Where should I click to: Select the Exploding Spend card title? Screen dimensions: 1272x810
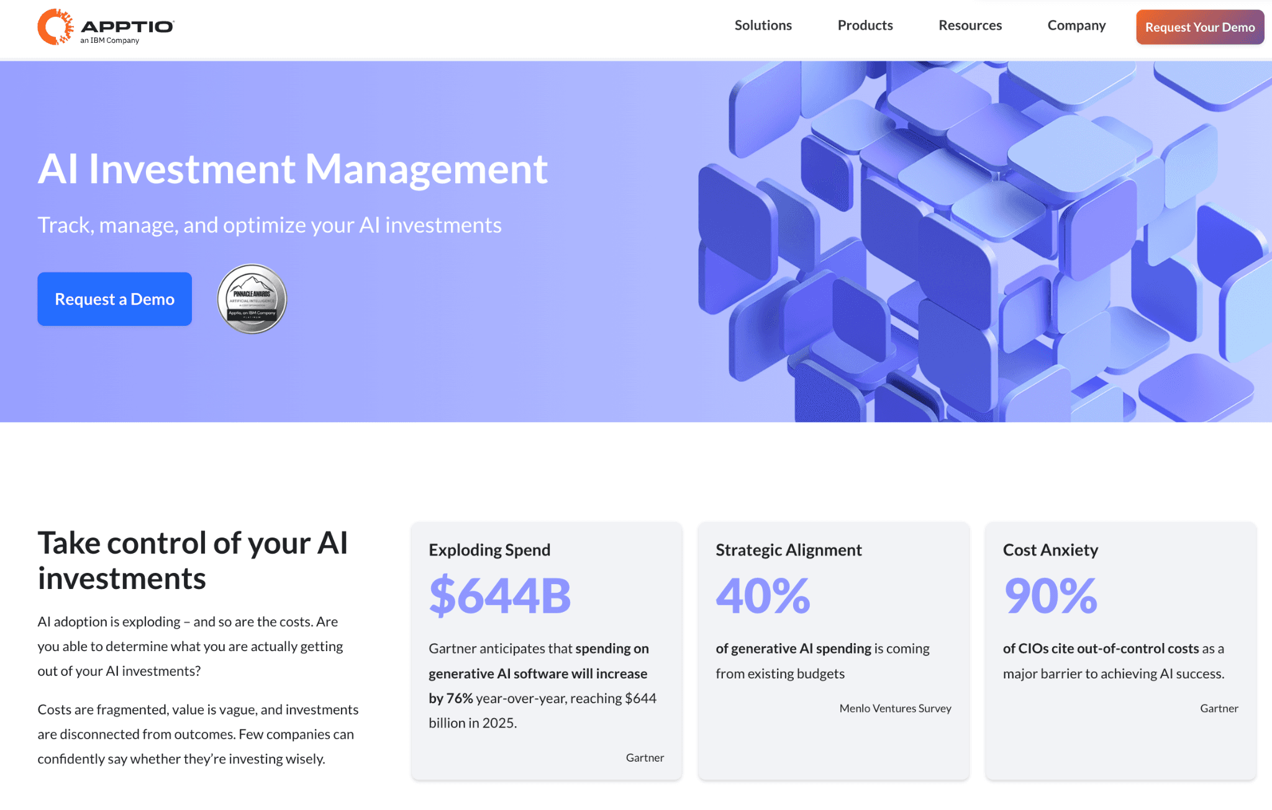pyautogui.click(x=489, y=550)
